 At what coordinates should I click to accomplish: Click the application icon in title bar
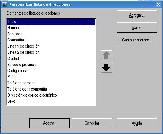pyautogui.click(x=5, y=4)
